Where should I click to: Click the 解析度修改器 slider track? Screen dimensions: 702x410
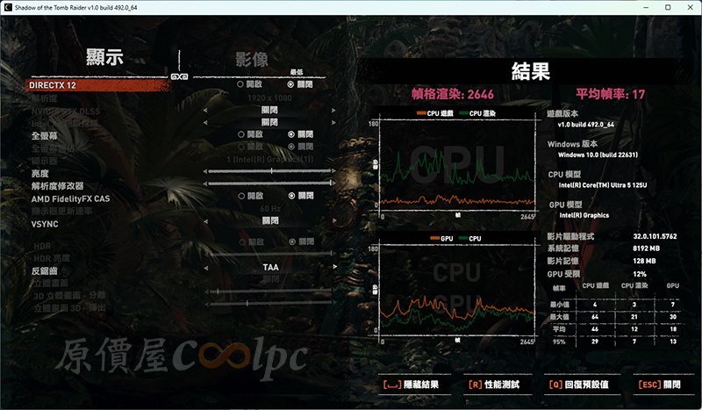(270, 183)
